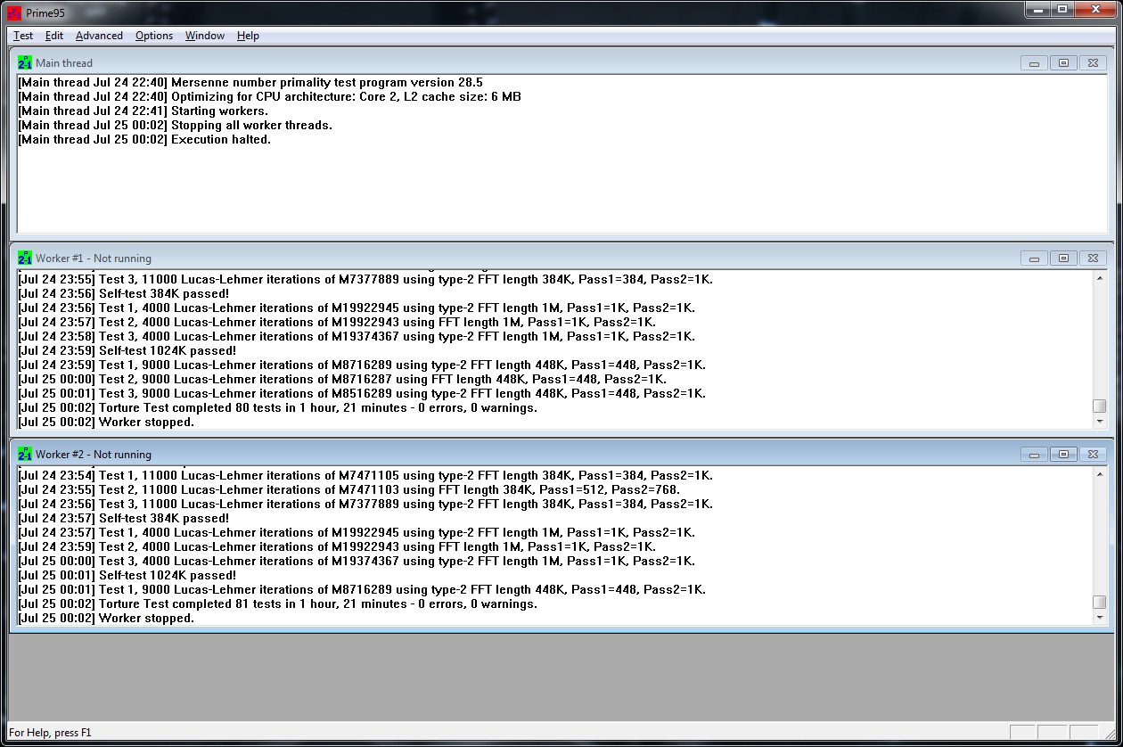
Task: Click Worker #1 scrollbar down arrow
Action: (x=1099, y=421)
